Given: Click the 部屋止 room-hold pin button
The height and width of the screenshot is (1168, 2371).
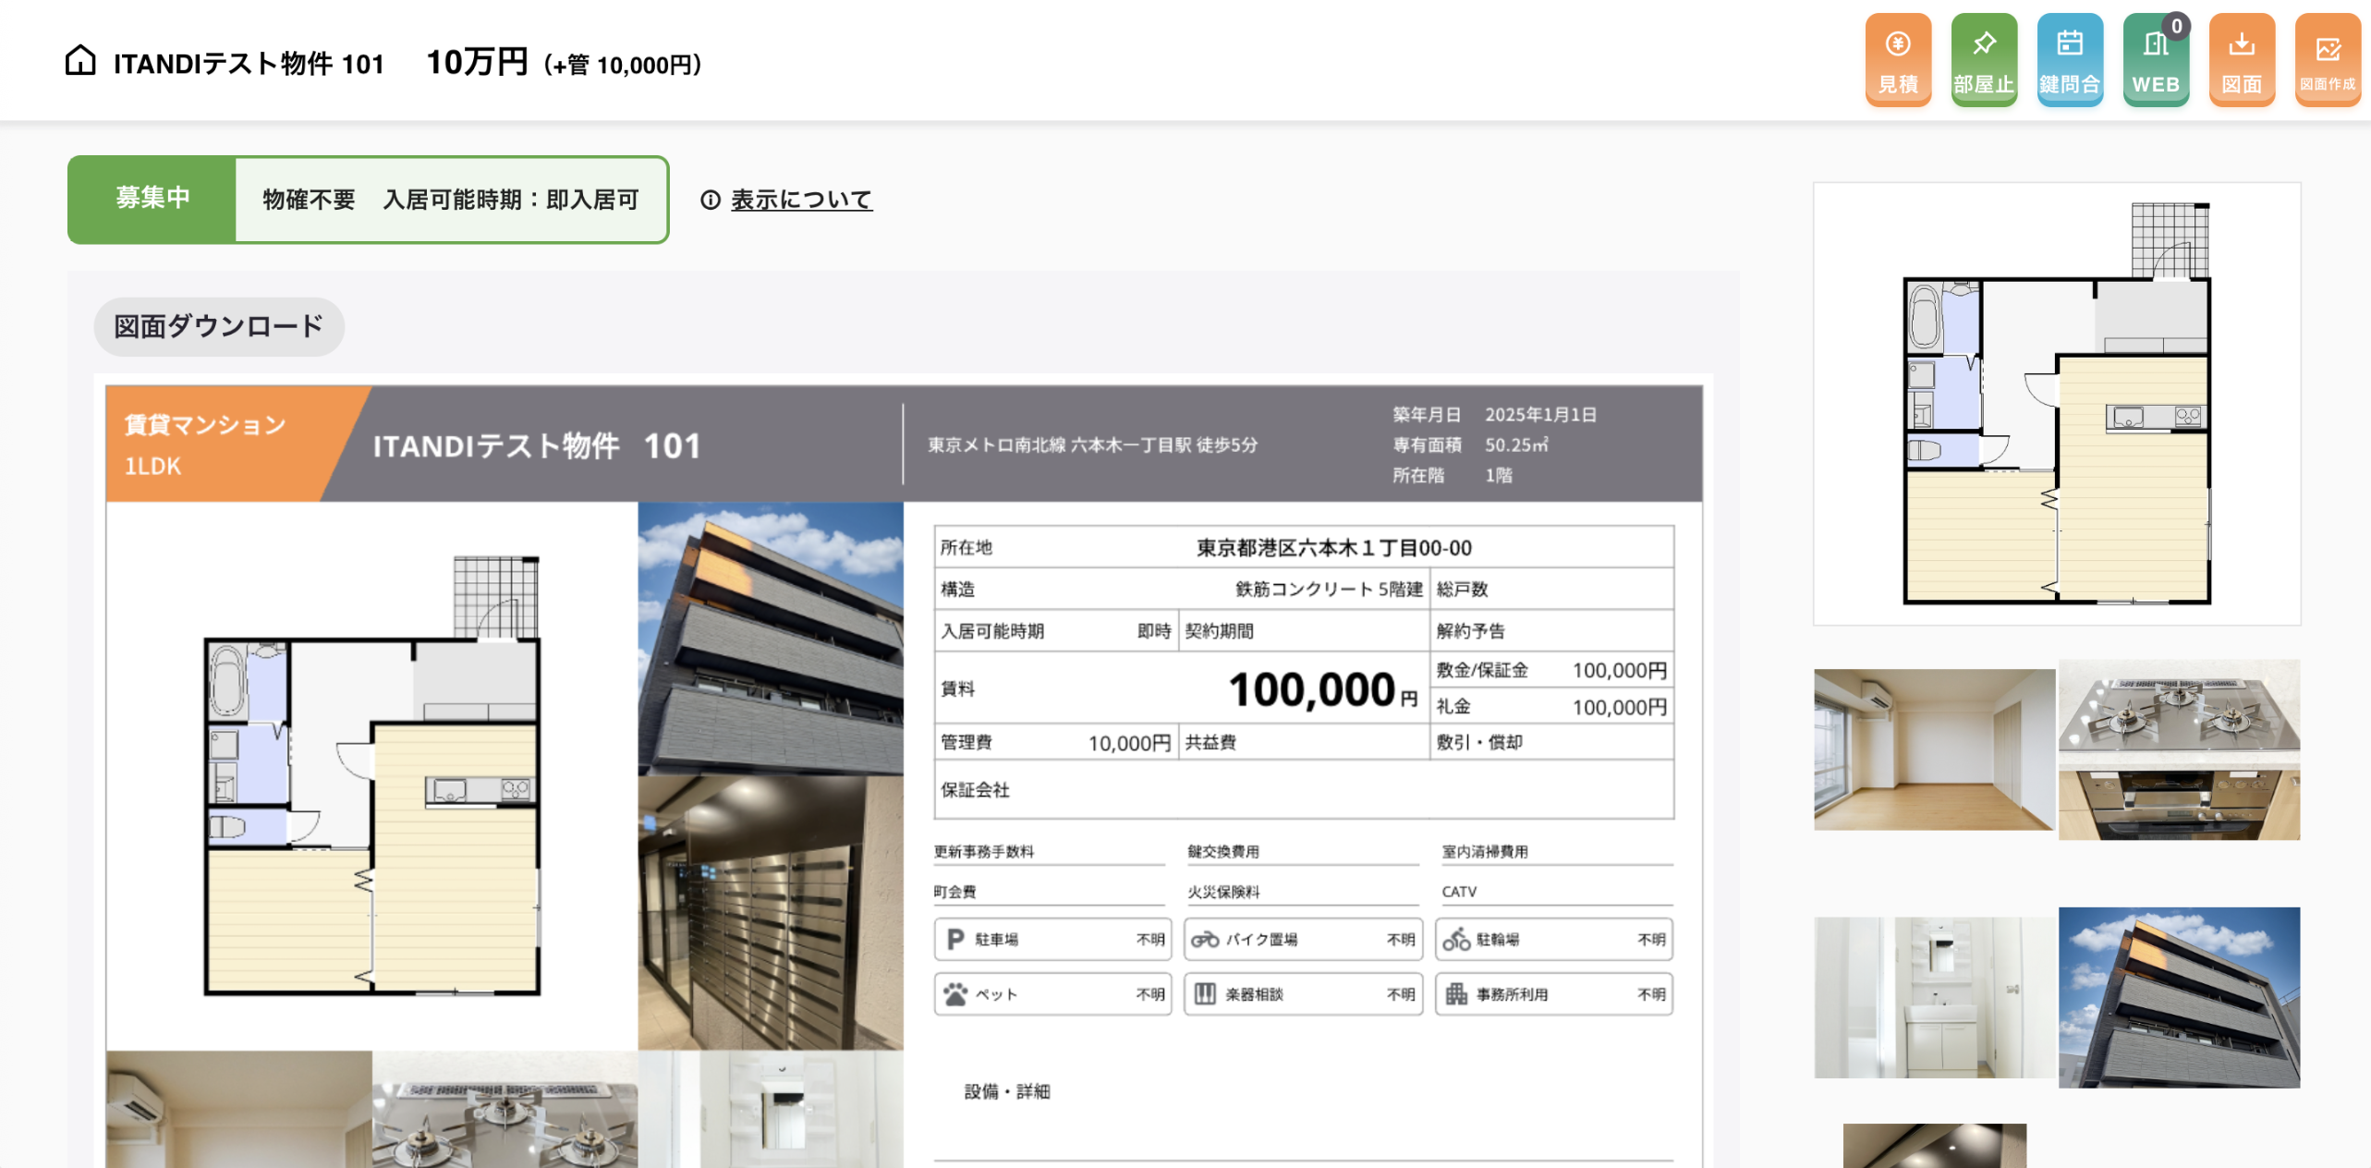Looking at the screenshot, I should point(1984,60).
